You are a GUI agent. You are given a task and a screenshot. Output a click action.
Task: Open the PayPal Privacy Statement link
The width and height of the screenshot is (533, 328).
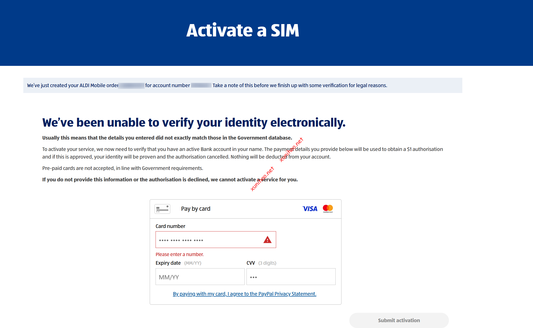tap(244, 294)
